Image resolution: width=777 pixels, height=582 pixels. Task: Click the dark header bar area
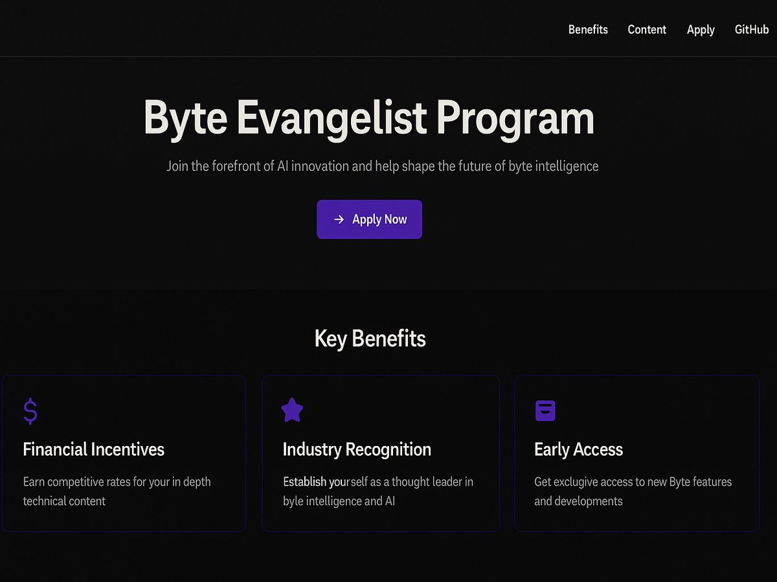click(x=259, y=28)
